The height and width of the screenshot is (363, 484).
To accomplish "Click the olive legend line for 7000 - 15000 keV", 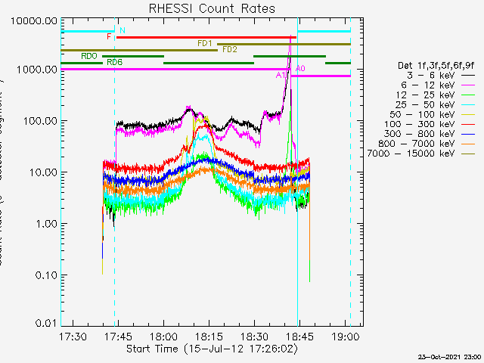I will tap(468, 154).
